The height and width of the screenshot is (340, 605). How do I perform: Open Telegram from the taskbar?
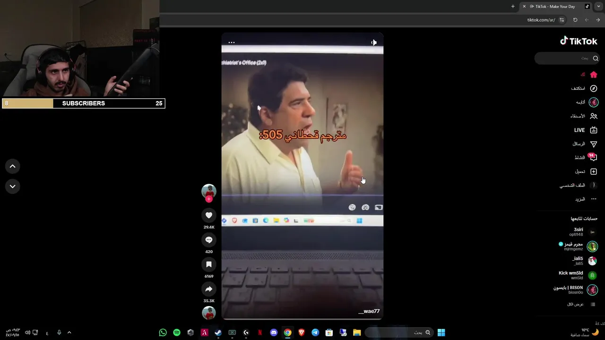click(x=315, y=332)
